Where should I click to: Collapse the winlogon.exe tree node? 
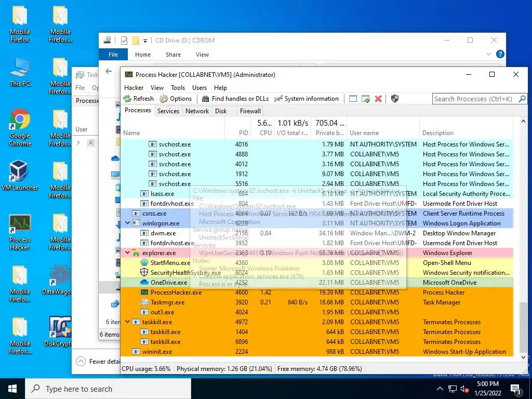[x=128, y=223]
